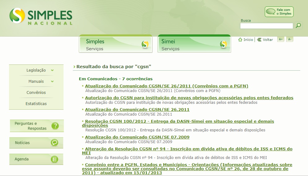Open link Atualização do Comunicado CGSN/SE 26.2011
The image size is (308, 176).
coord(137,110)
